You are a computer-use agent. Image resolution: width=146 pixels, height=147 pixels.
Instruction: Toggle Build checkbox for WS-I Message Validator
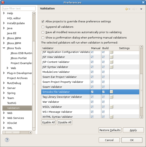click(x=103, y=112)
